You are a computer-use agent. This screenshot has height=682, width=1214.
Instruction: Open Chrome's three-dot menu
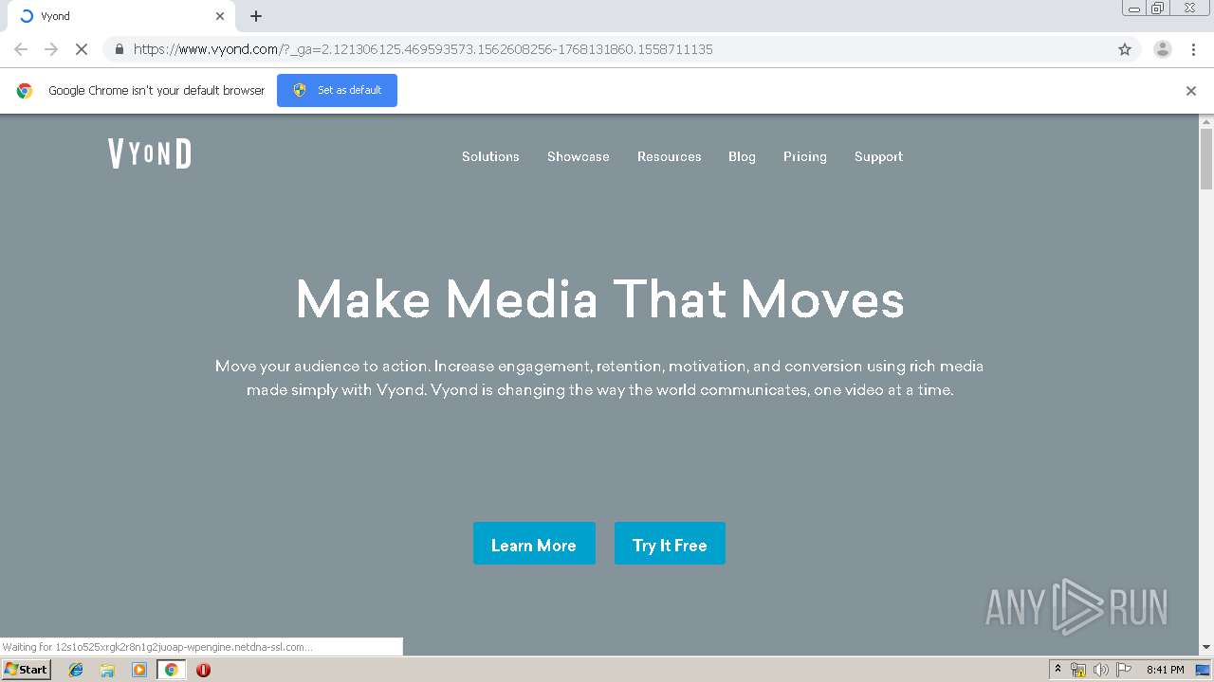[1193, 49]
